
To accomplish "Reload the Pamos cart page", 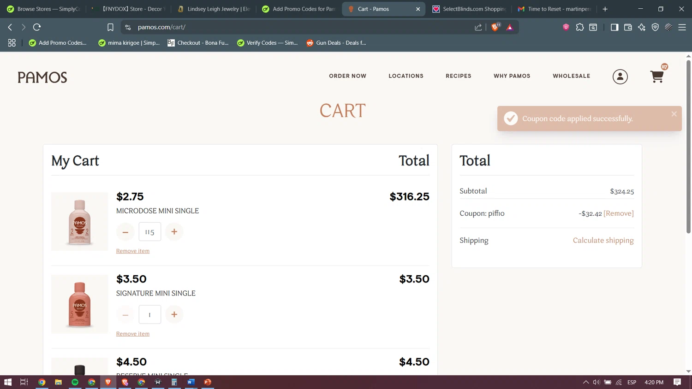I will 37,27.
